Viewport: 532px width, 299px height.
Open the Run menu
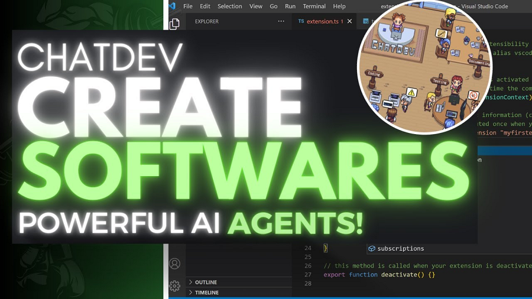(x=290, y=6)
